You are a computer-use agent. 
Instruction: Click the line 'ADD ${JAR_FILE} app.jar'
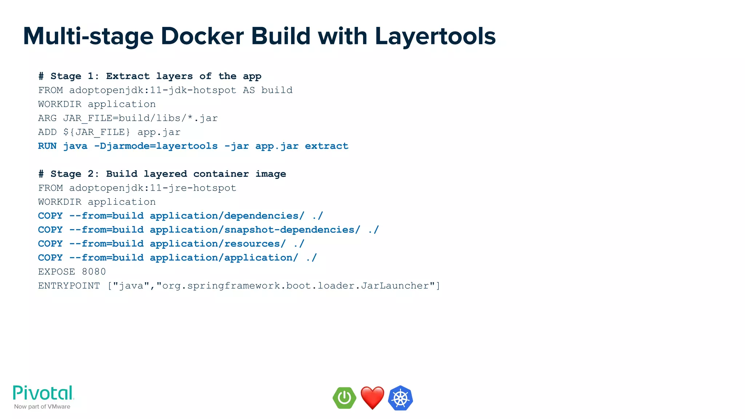pyautogui.click(x=109, y=132)
